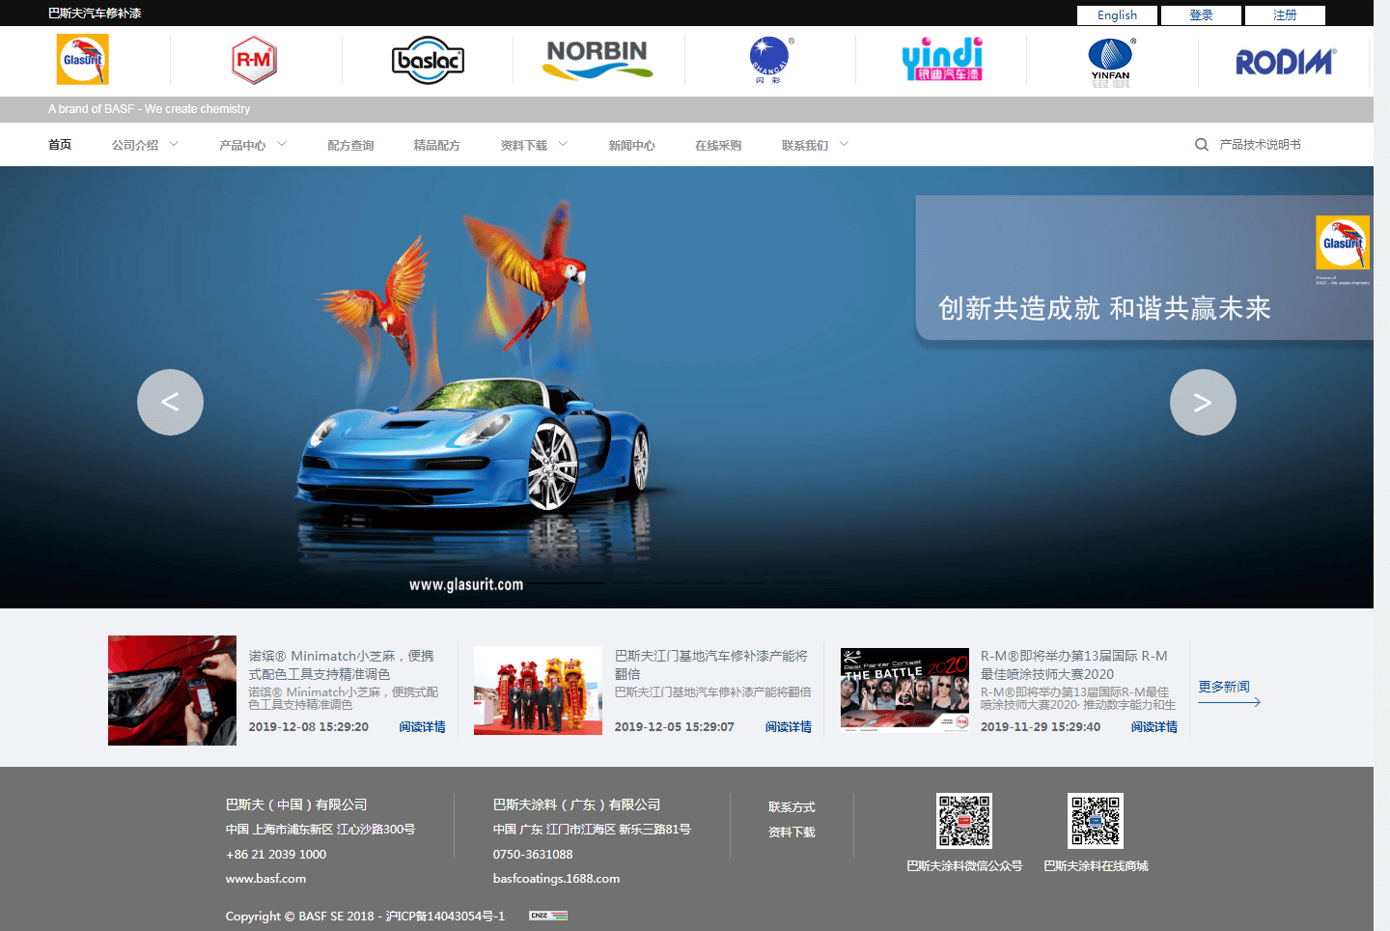Click the 更多新闻 link
The width and height of the screenshot is (1390, 931).
pos(1224,687)
